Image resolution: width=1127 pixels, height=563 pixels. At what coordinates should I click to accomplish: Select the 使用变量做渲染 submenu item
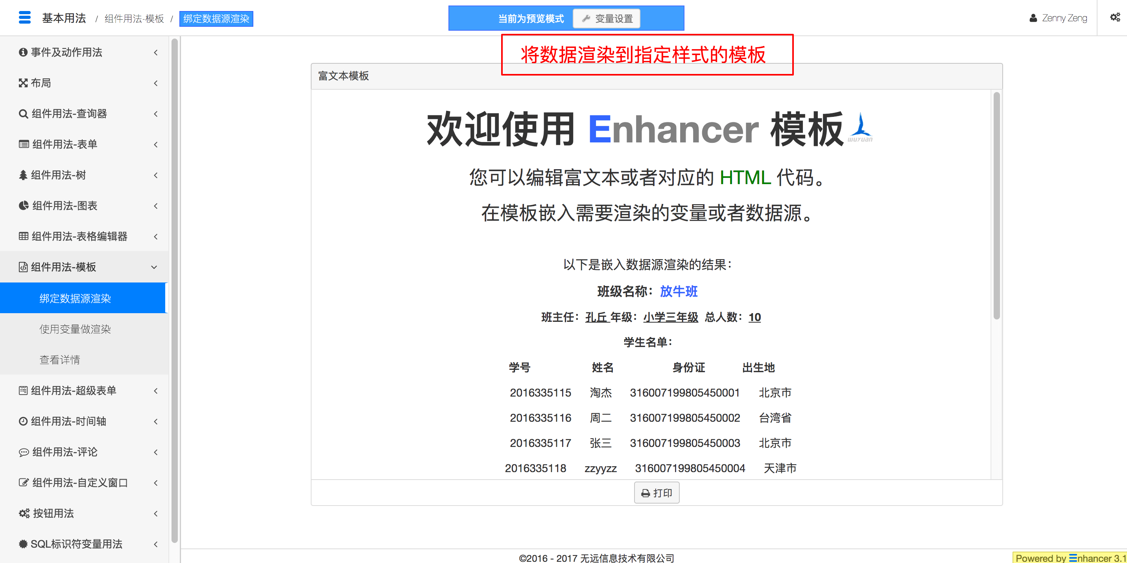tap(75, 329)
